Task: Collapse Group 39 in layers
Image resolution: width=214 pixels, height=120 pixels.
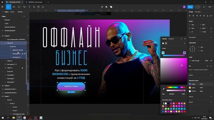Action: [3, 43]
